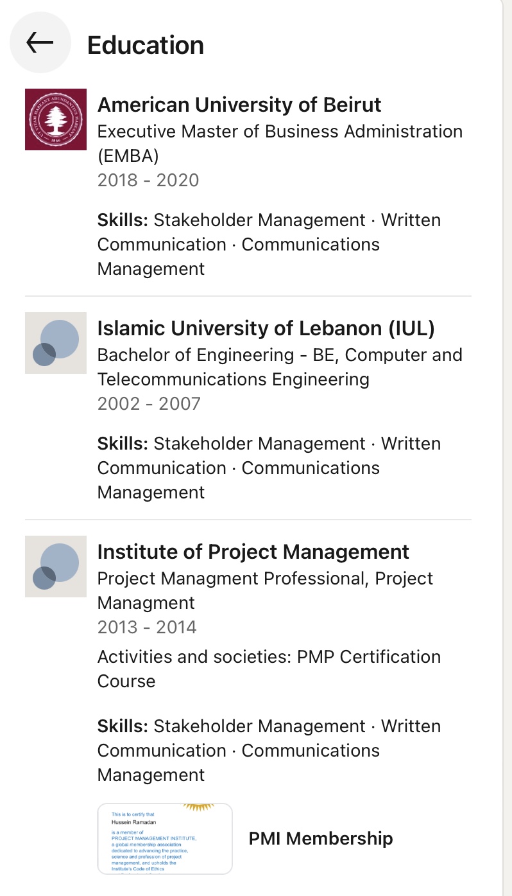512x896 pixels.
Task: Click the Institute of Project Management placeholder logo
Action: [x=56, y=567]
